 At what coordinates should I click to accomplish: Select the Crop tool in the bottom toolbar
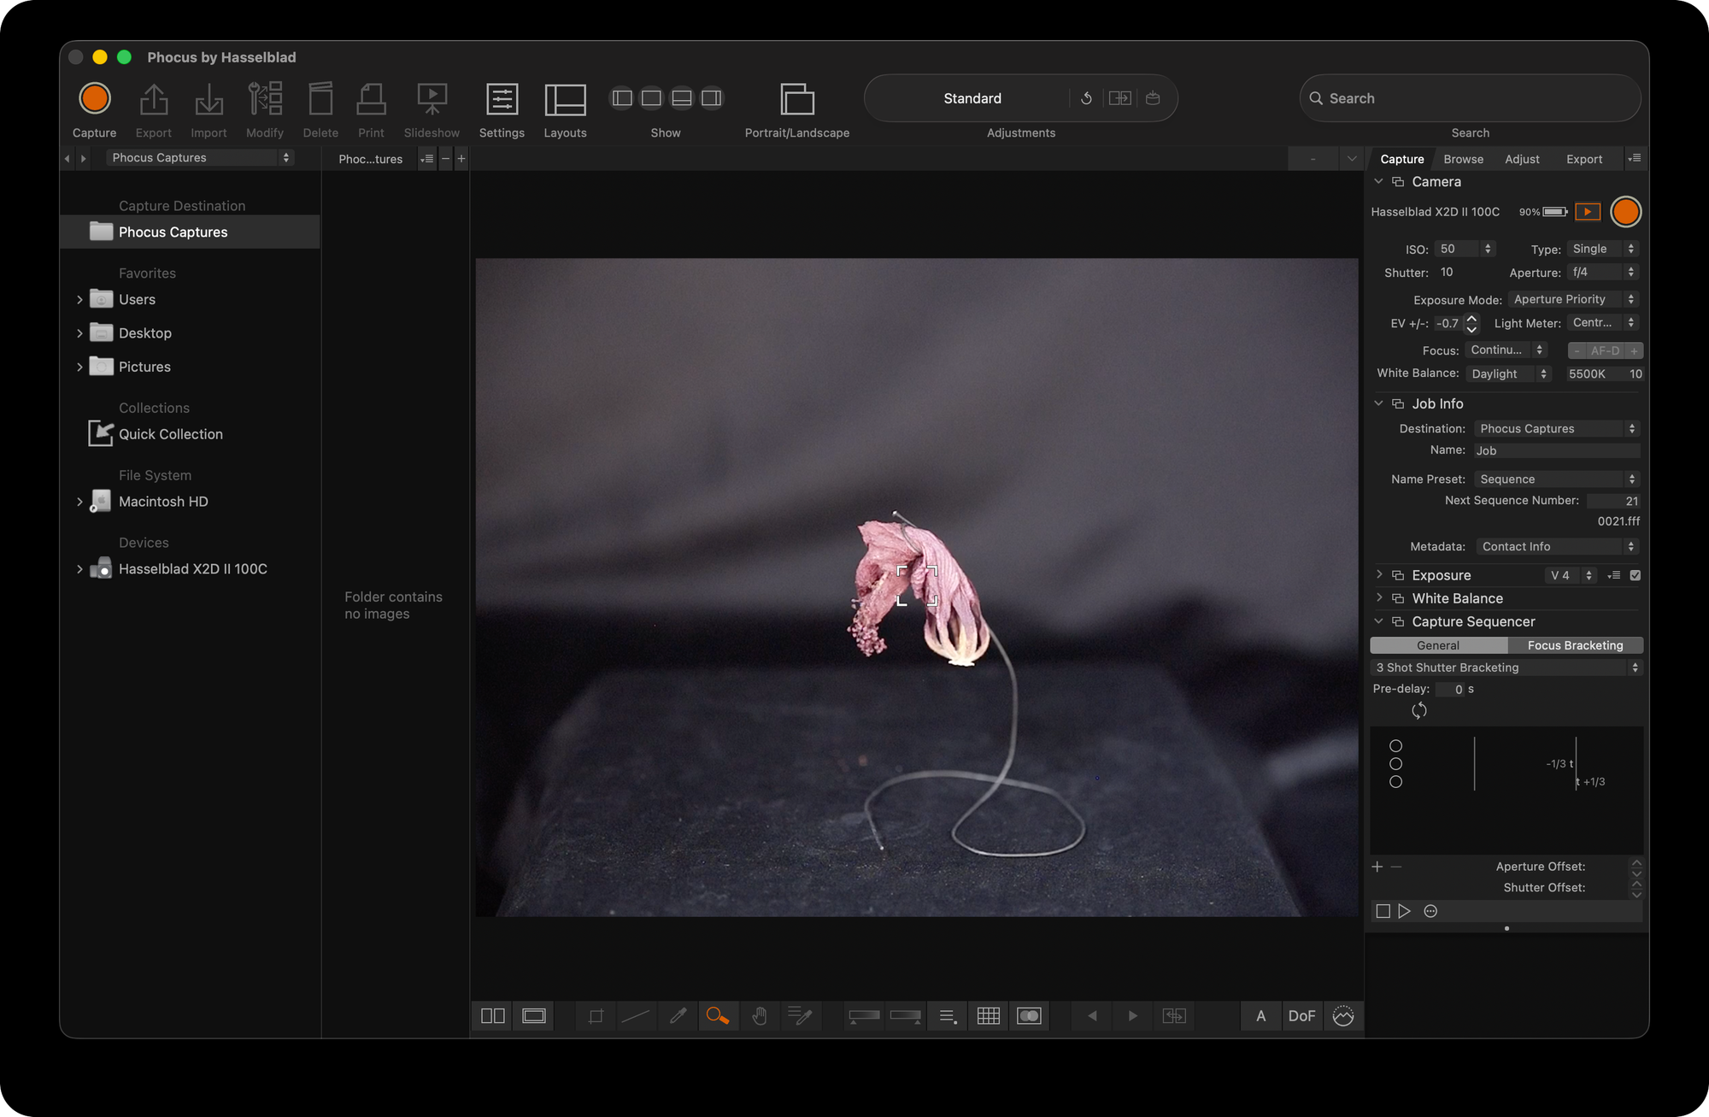click(x=596, y=1016)
